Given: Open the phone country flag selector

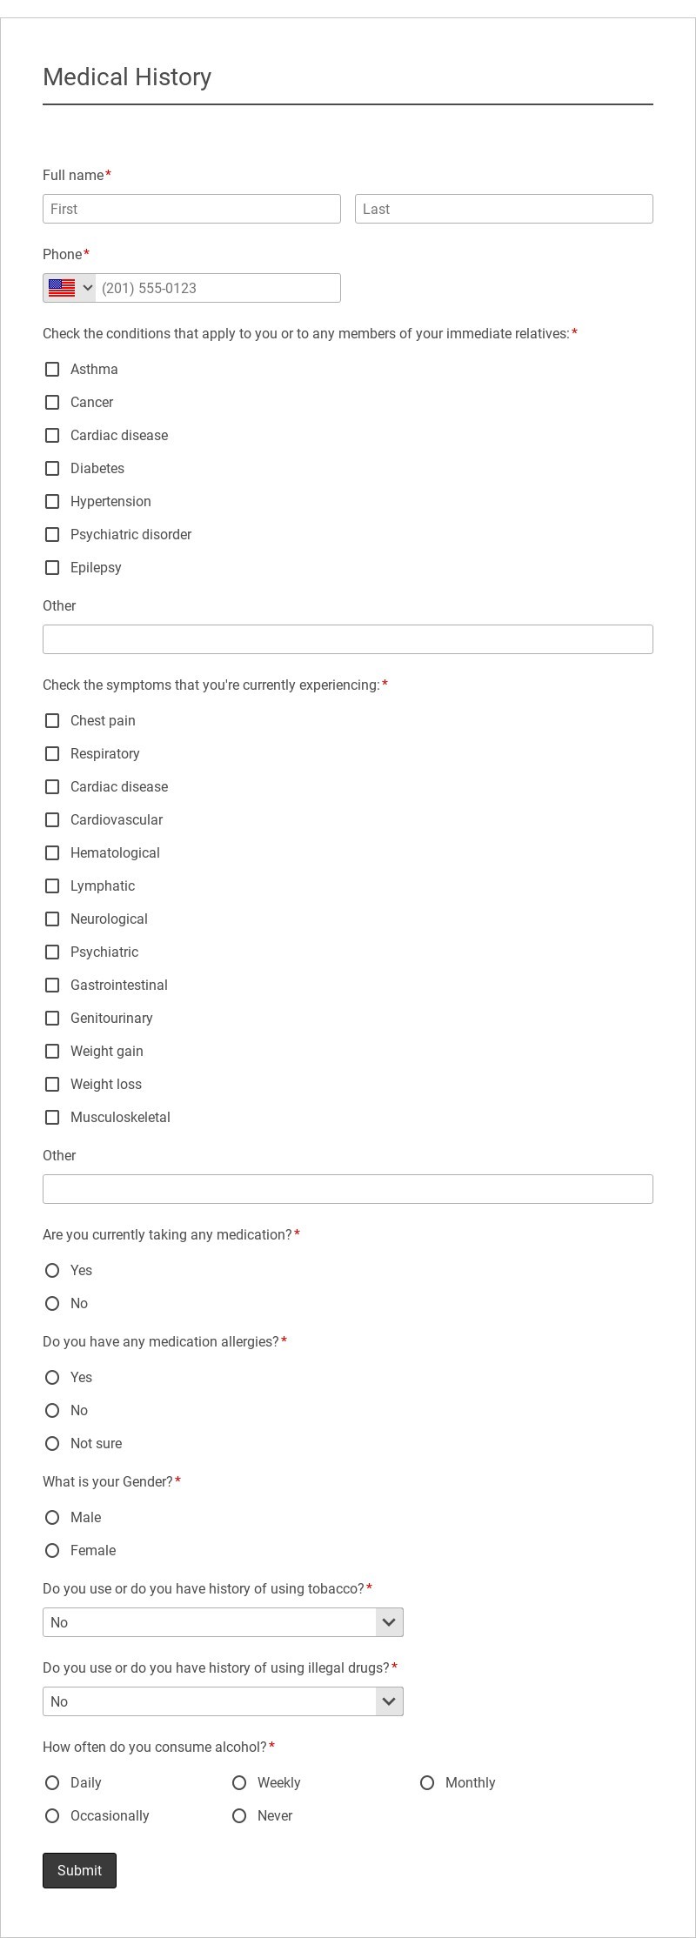Looking at the screenshot, I should tap(70, 288).
